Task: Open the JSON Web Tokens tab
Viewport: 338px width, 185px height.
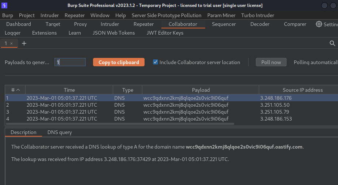Action: 114,33
